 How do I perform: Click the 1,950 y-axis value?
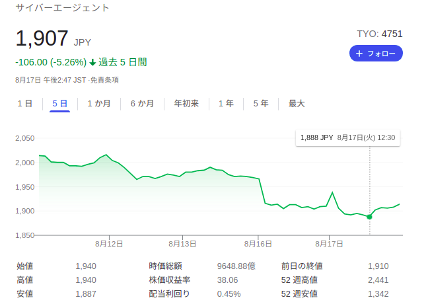coord(25,187)
